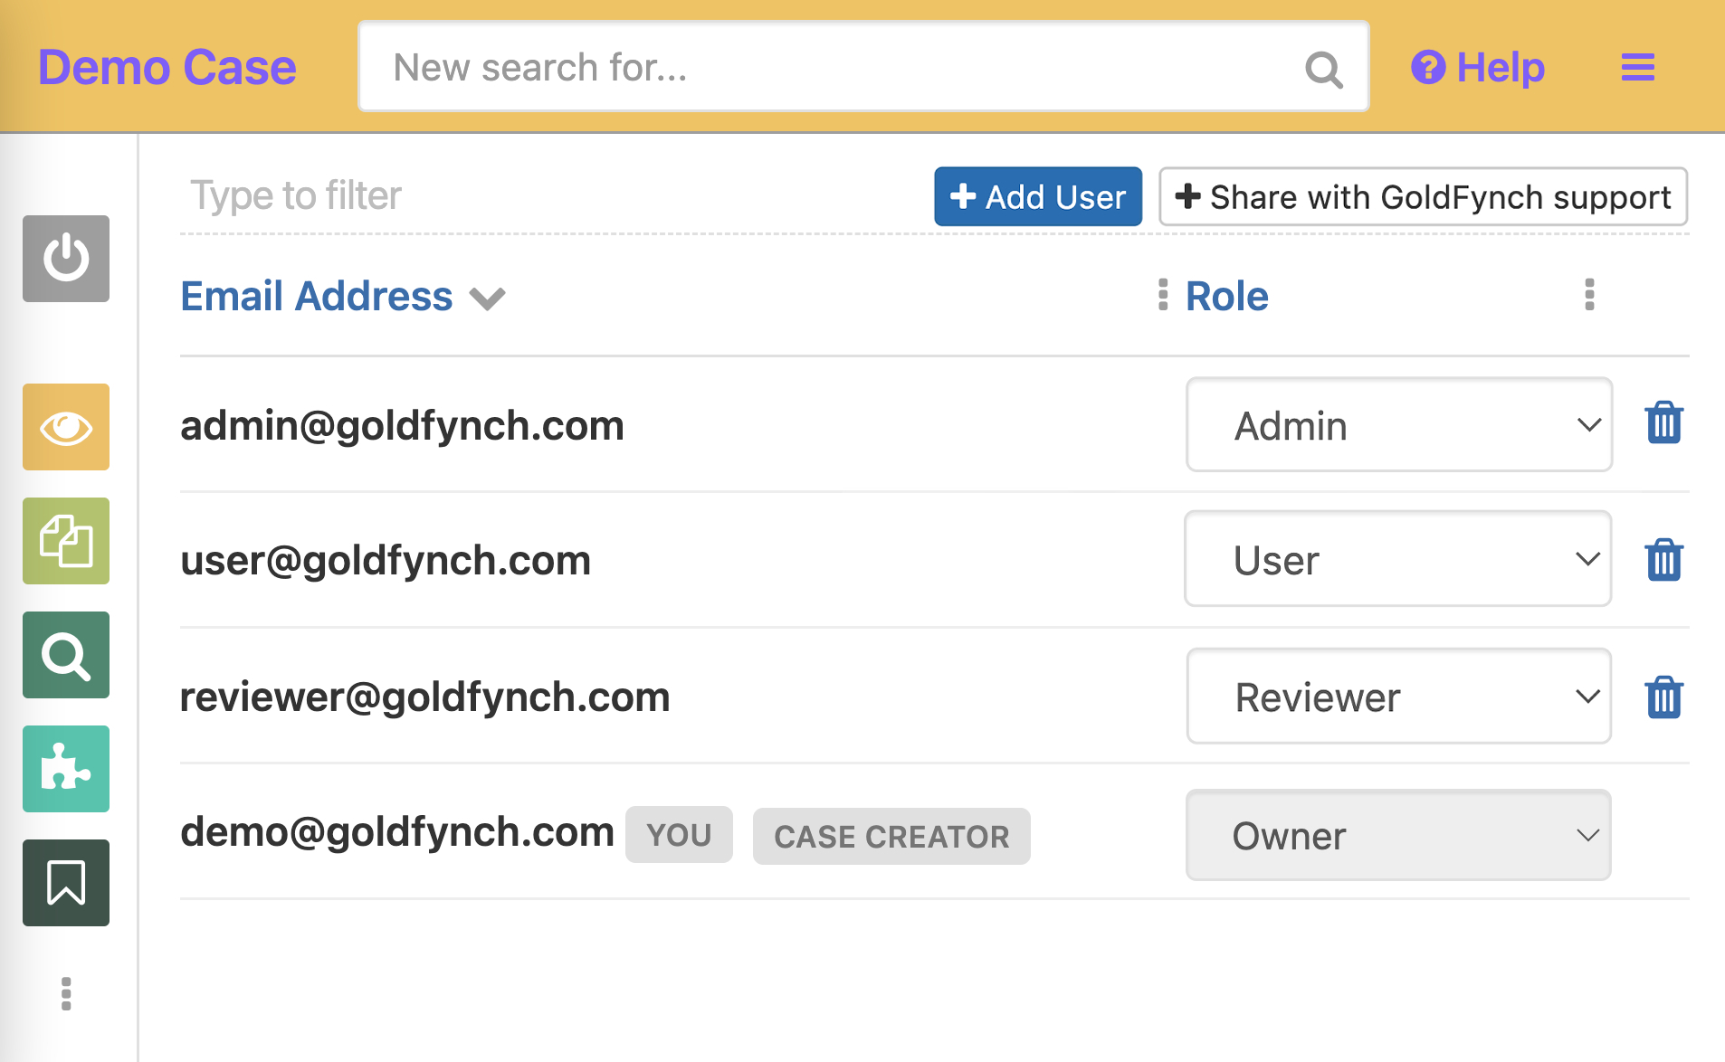The height and width of the screenshot is (1062, 1725).
Task: Click the CASE CREATOR badge
Action: [891, 836]
